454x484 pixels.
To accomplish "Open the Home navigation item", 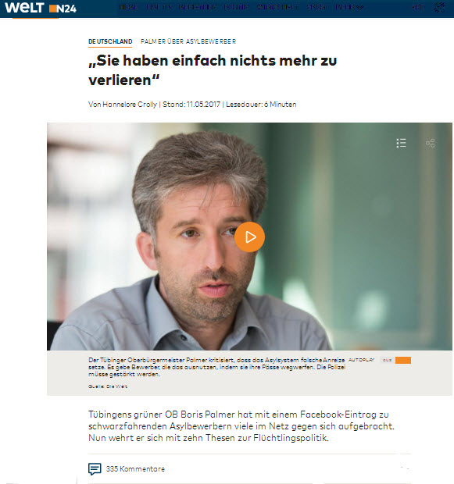I will (128, 7).
